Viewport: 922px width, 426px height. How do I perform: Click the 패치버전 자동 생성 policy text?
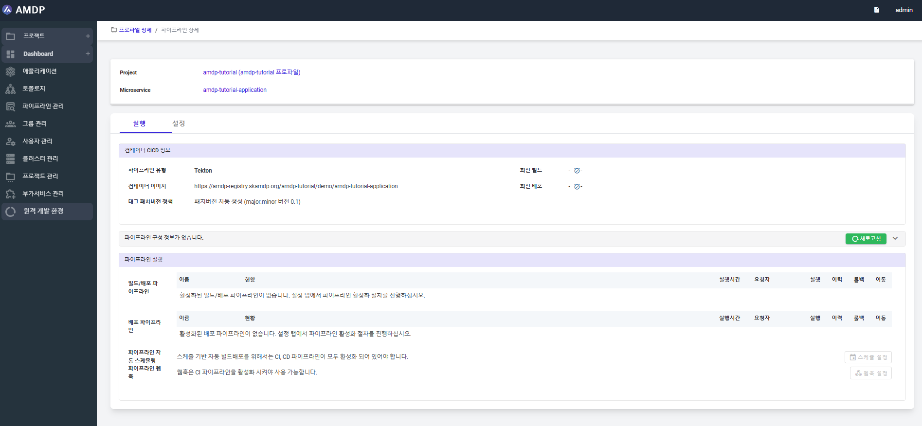click(247, 202)
